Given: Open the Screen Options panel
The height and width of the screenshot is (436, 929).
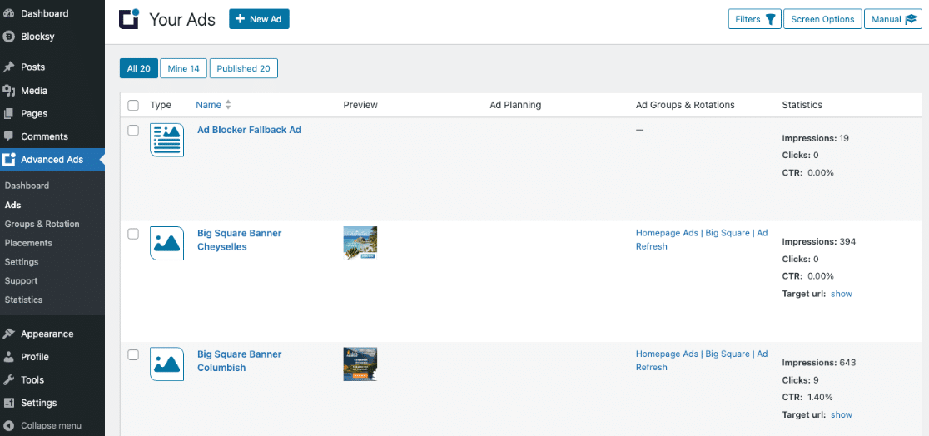Looking at the screenshot, I should (x=822, y=19).
